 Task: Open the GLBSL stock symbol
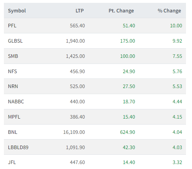[15, 41]
